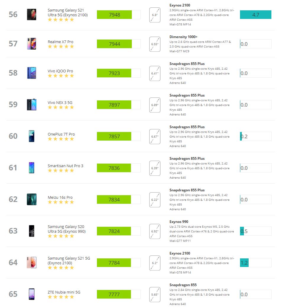Open the ZTE Nubia mini 5G device link
This screenshot has height=308, width=282.
64,292
